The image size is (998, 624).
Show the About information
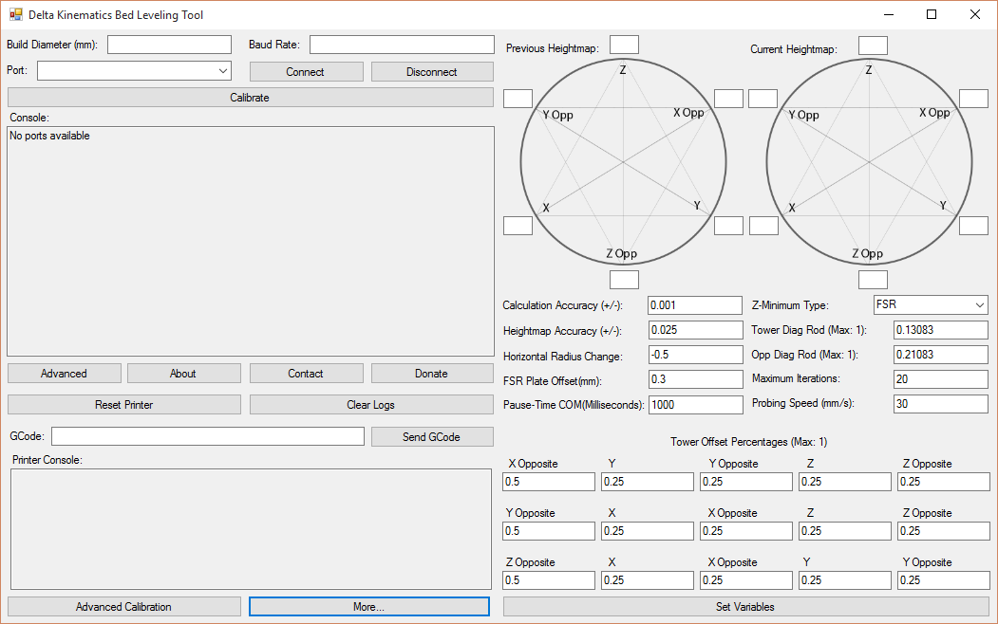(183, 374)
